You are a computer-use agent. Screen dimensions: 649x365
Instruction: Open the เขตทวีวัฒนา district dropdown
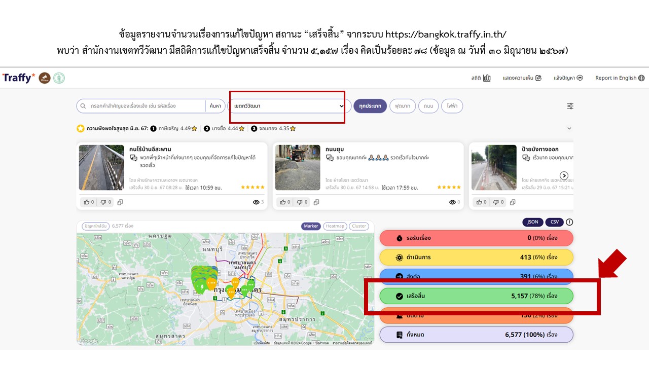coord(289,106)
